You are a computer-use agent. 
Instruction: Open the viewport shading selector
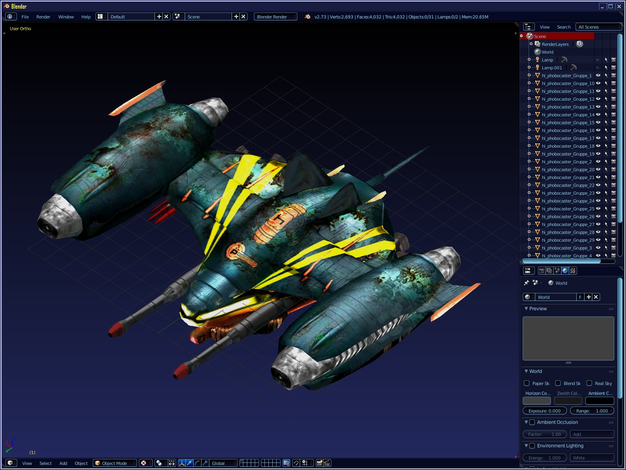pos(146,463)
